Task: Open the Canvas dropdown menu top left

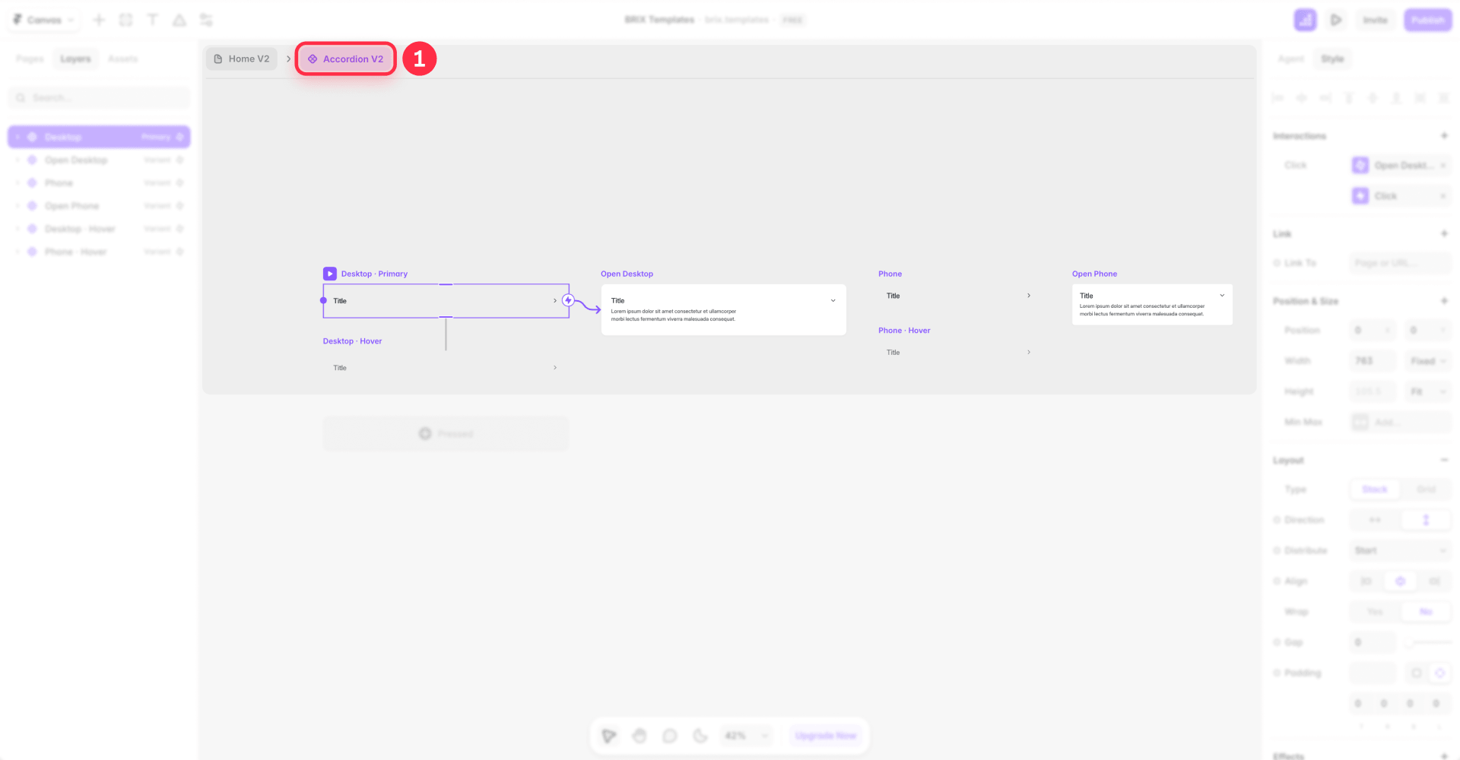Action: tap(44, 20)
